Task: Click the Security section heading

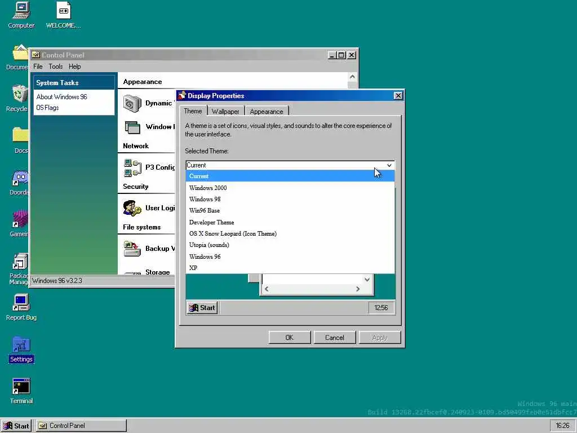Action: 136,186
